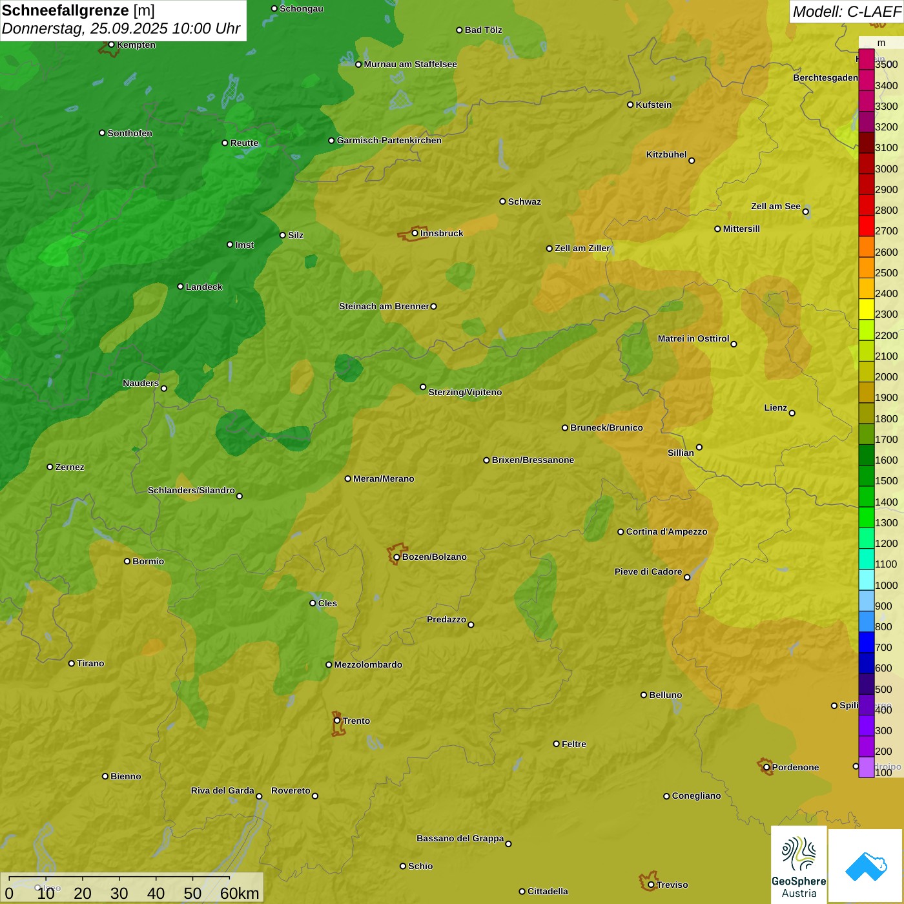
Task: Select the 1900 m ochre legend color
Action: coord(866,393)
